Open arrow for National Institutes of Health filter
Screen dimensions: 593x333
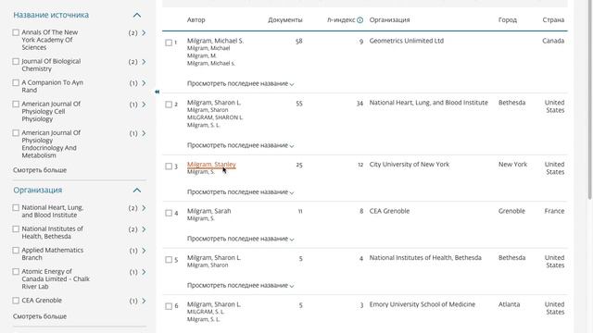tap(144, 229)
